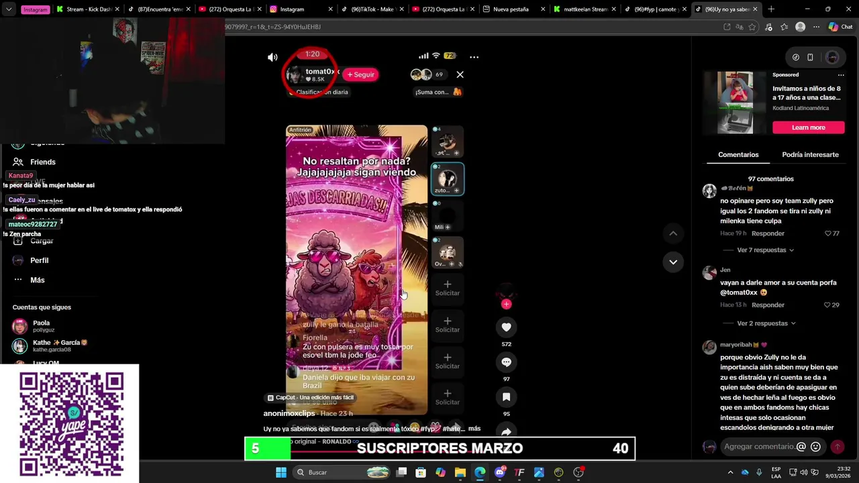Open the emoji picker in comment box
The width and height of the screenshot is (859, 483).
tap(816, 447)
